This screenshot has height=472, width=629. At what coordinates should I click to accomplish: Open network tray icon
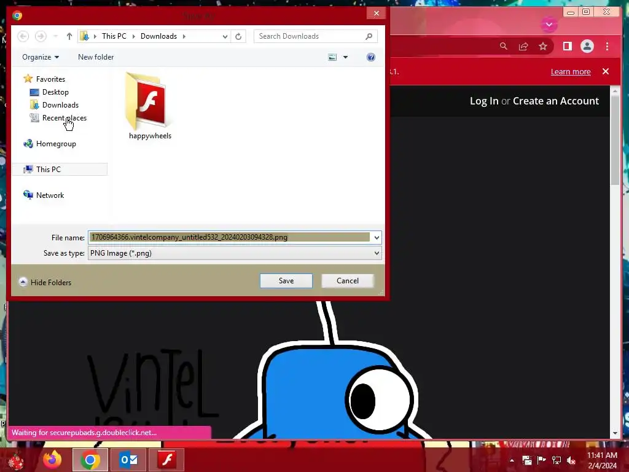point(556,460)
